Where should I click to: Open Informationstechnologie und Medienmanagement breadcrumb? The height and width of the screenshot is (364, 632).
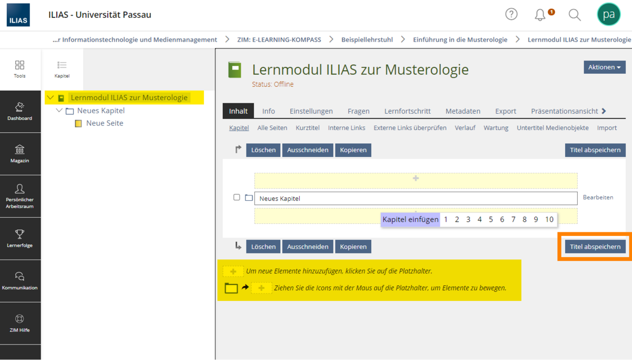click(x=135, y=40)
